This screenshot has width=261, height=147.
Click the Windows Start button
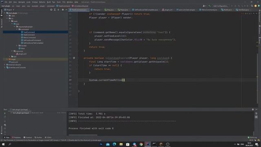[3, 144]
